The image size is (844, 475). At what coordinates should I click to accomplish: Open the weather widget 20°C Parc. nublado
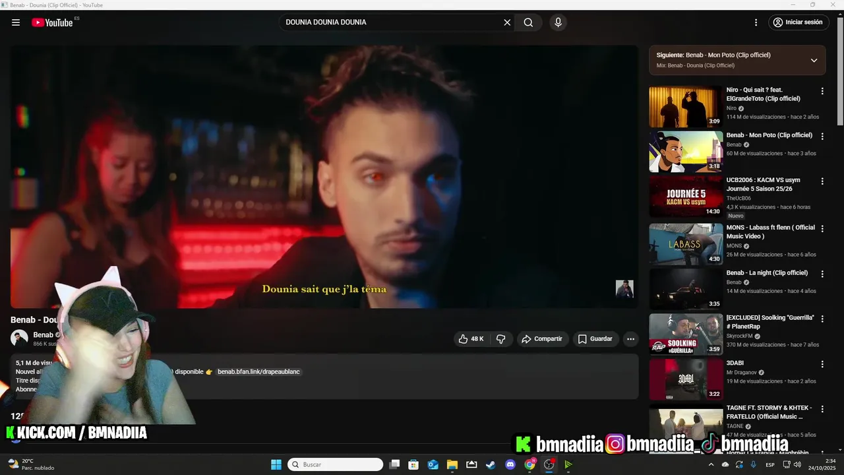[30, 464]
